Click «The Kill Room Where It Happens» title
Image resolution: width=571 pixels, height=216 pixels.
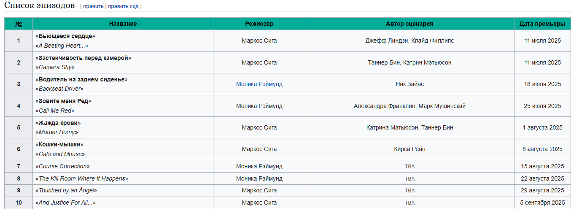[x=82, y=178]
